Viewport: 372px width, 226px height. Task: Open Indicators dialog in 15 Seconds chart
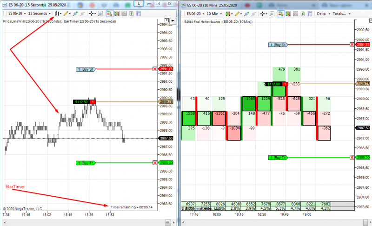124,13
